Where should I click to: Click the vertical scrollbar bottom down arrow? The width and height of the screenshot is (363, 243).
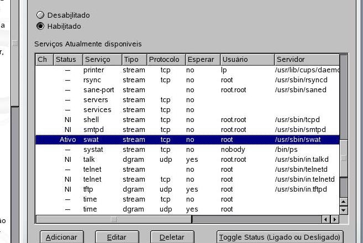coord(344,210)
